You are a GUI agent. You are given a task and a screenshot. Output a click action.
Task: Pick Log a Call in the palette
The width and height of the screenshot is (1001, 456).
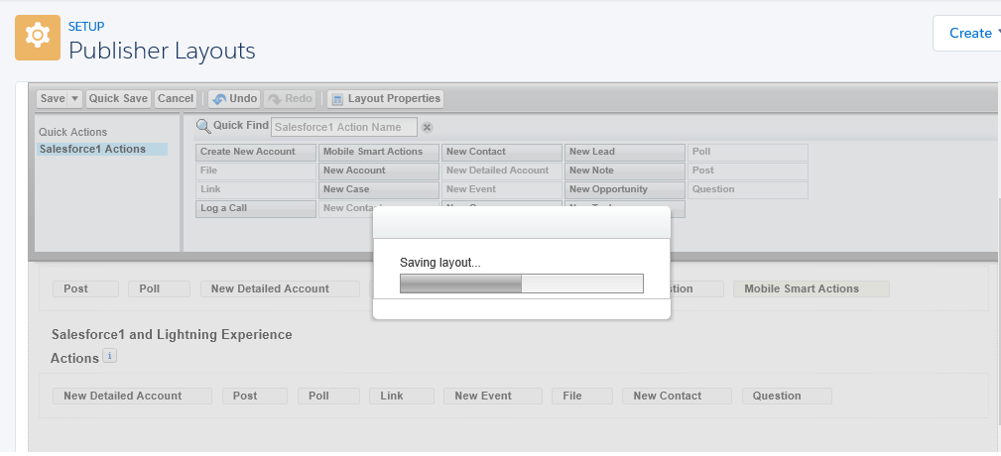(256, 208)
